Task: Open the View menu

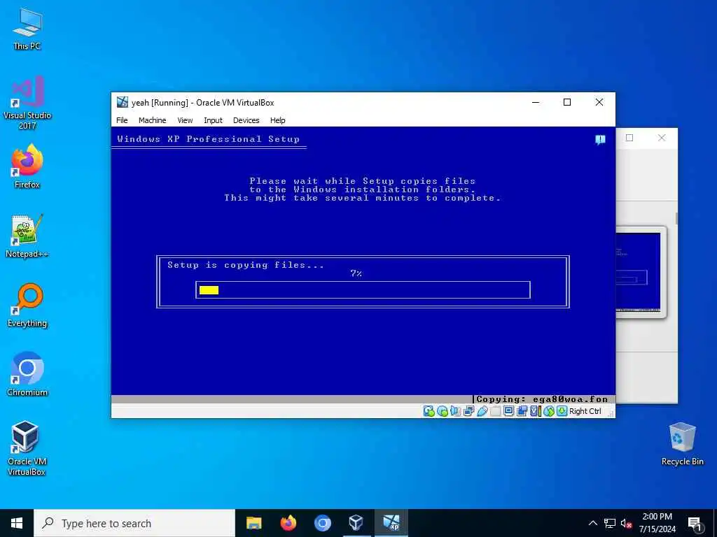Action: click(185, 120)
